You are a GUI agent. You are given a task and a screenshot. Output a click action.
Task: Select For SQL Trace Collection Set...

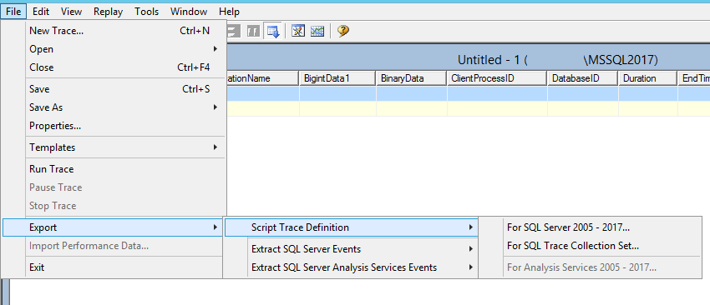pos(590,246)
